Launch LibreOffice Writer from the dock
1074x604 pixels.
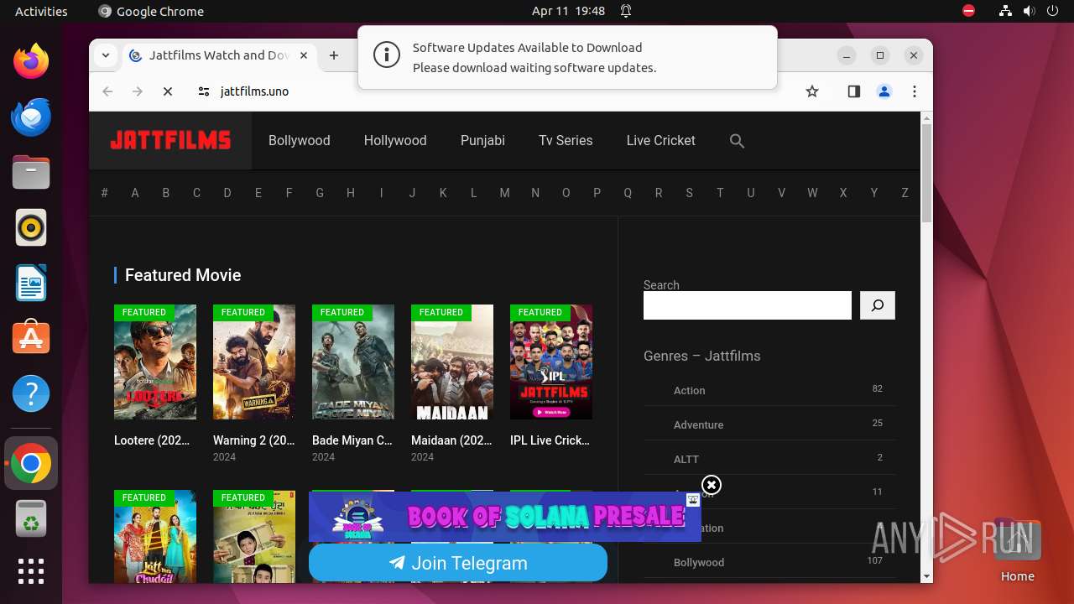(x=31, y=283)
